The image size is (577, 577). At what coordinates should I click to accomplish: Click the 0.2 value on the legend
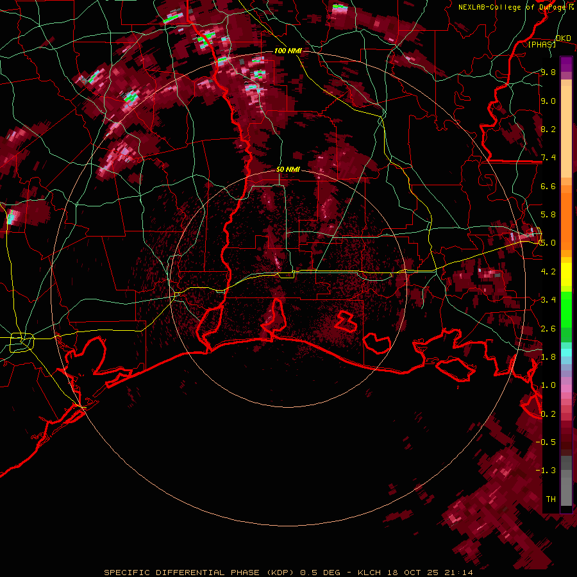pos(548,414)
